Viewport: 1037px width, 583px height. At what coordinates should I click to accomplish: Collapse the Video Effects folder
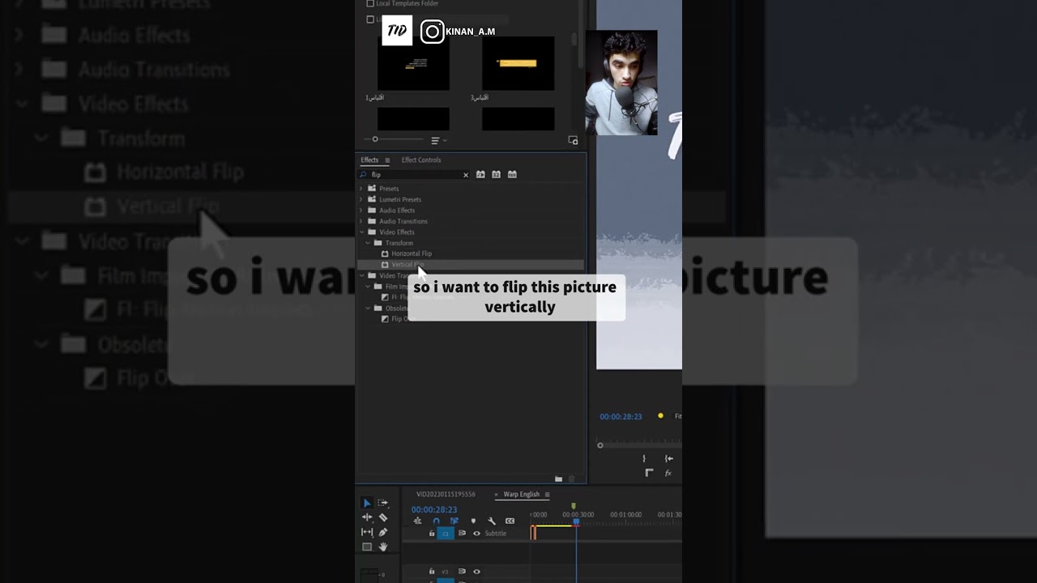point(361,232)
